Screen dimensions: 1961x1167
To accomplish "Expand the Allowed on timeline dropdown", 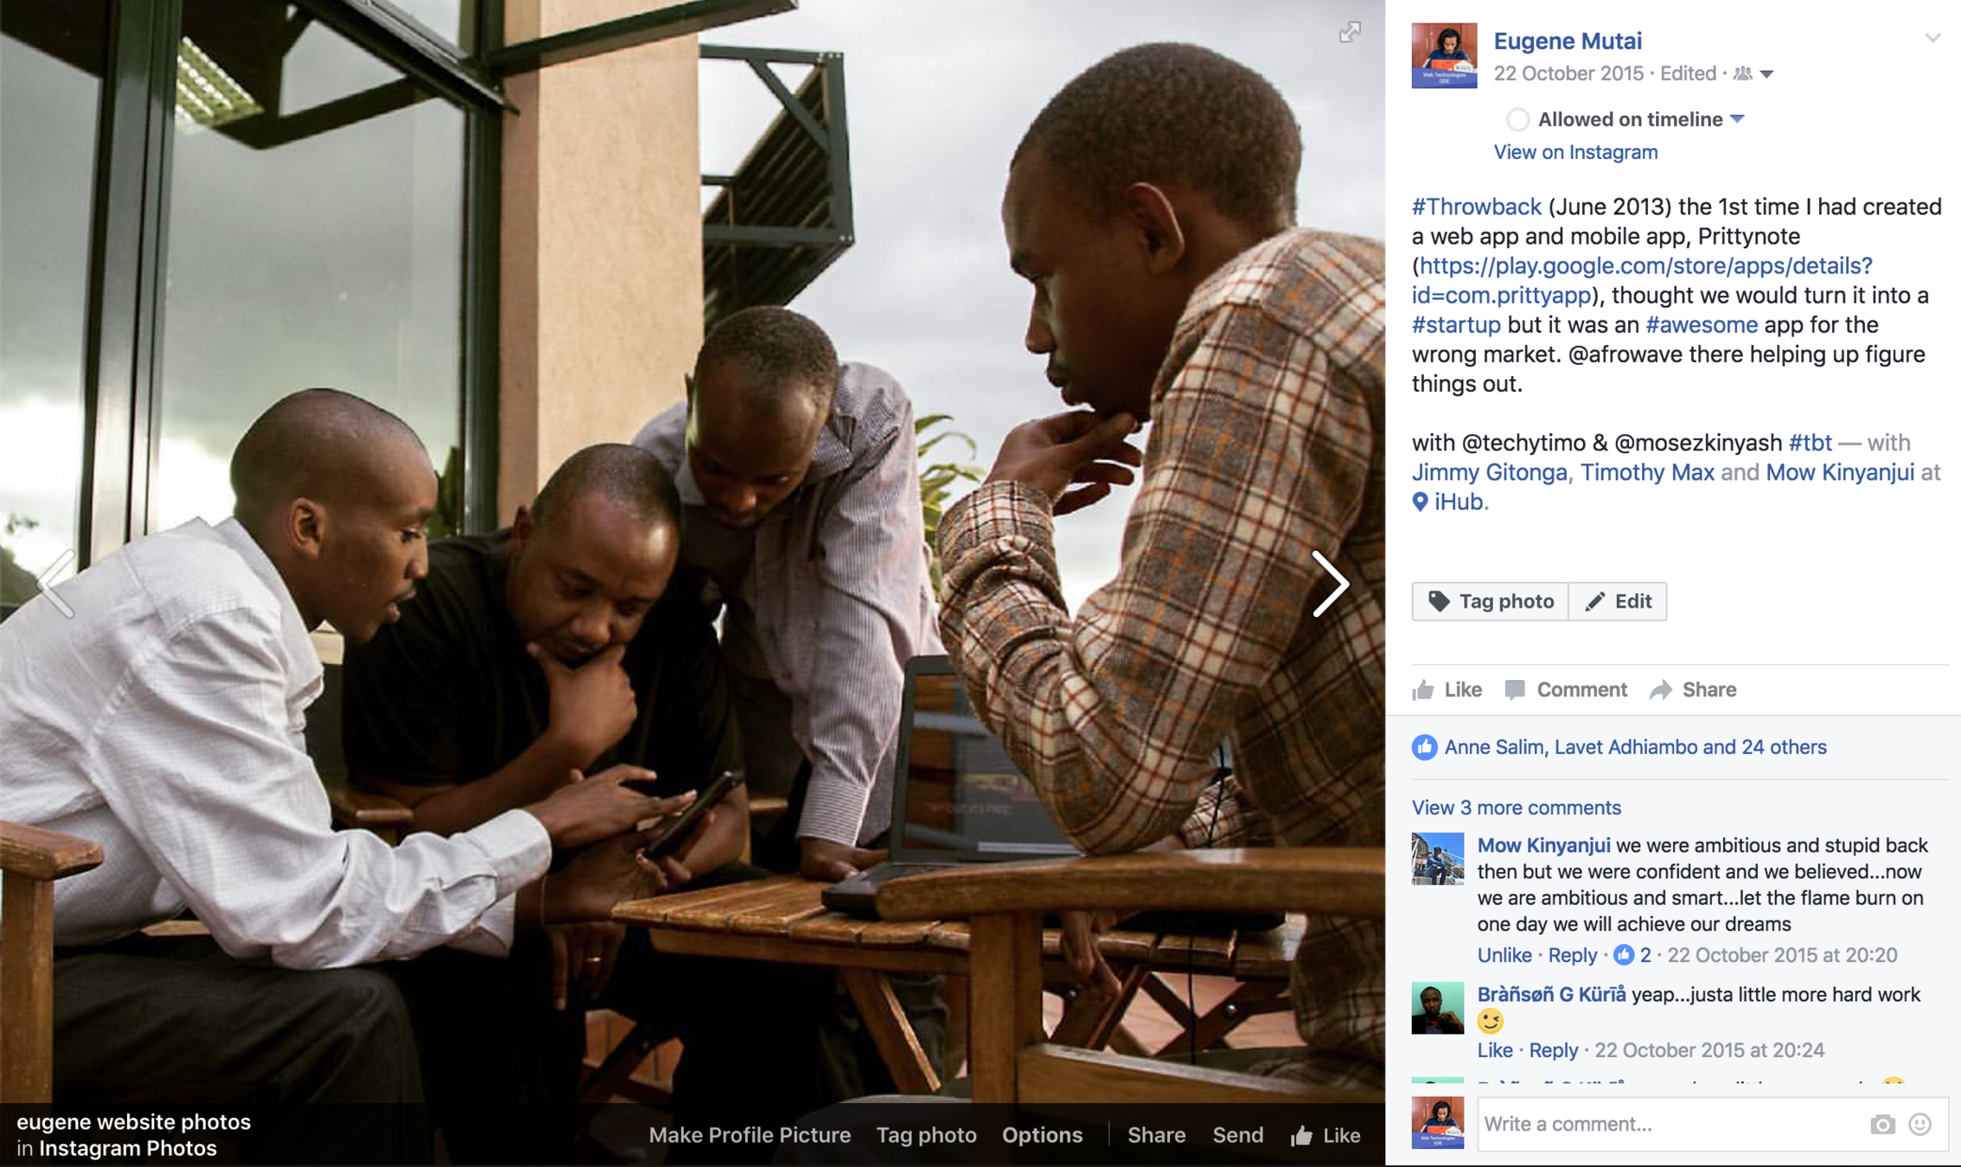I will pyautogui.click(x=1738, y=119).
